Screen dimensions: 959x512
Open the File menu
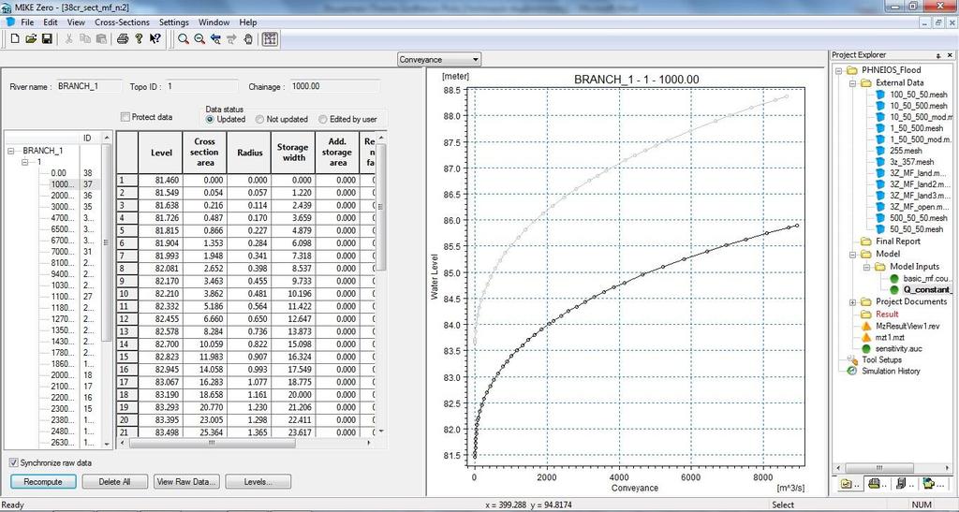click(27, 22)
